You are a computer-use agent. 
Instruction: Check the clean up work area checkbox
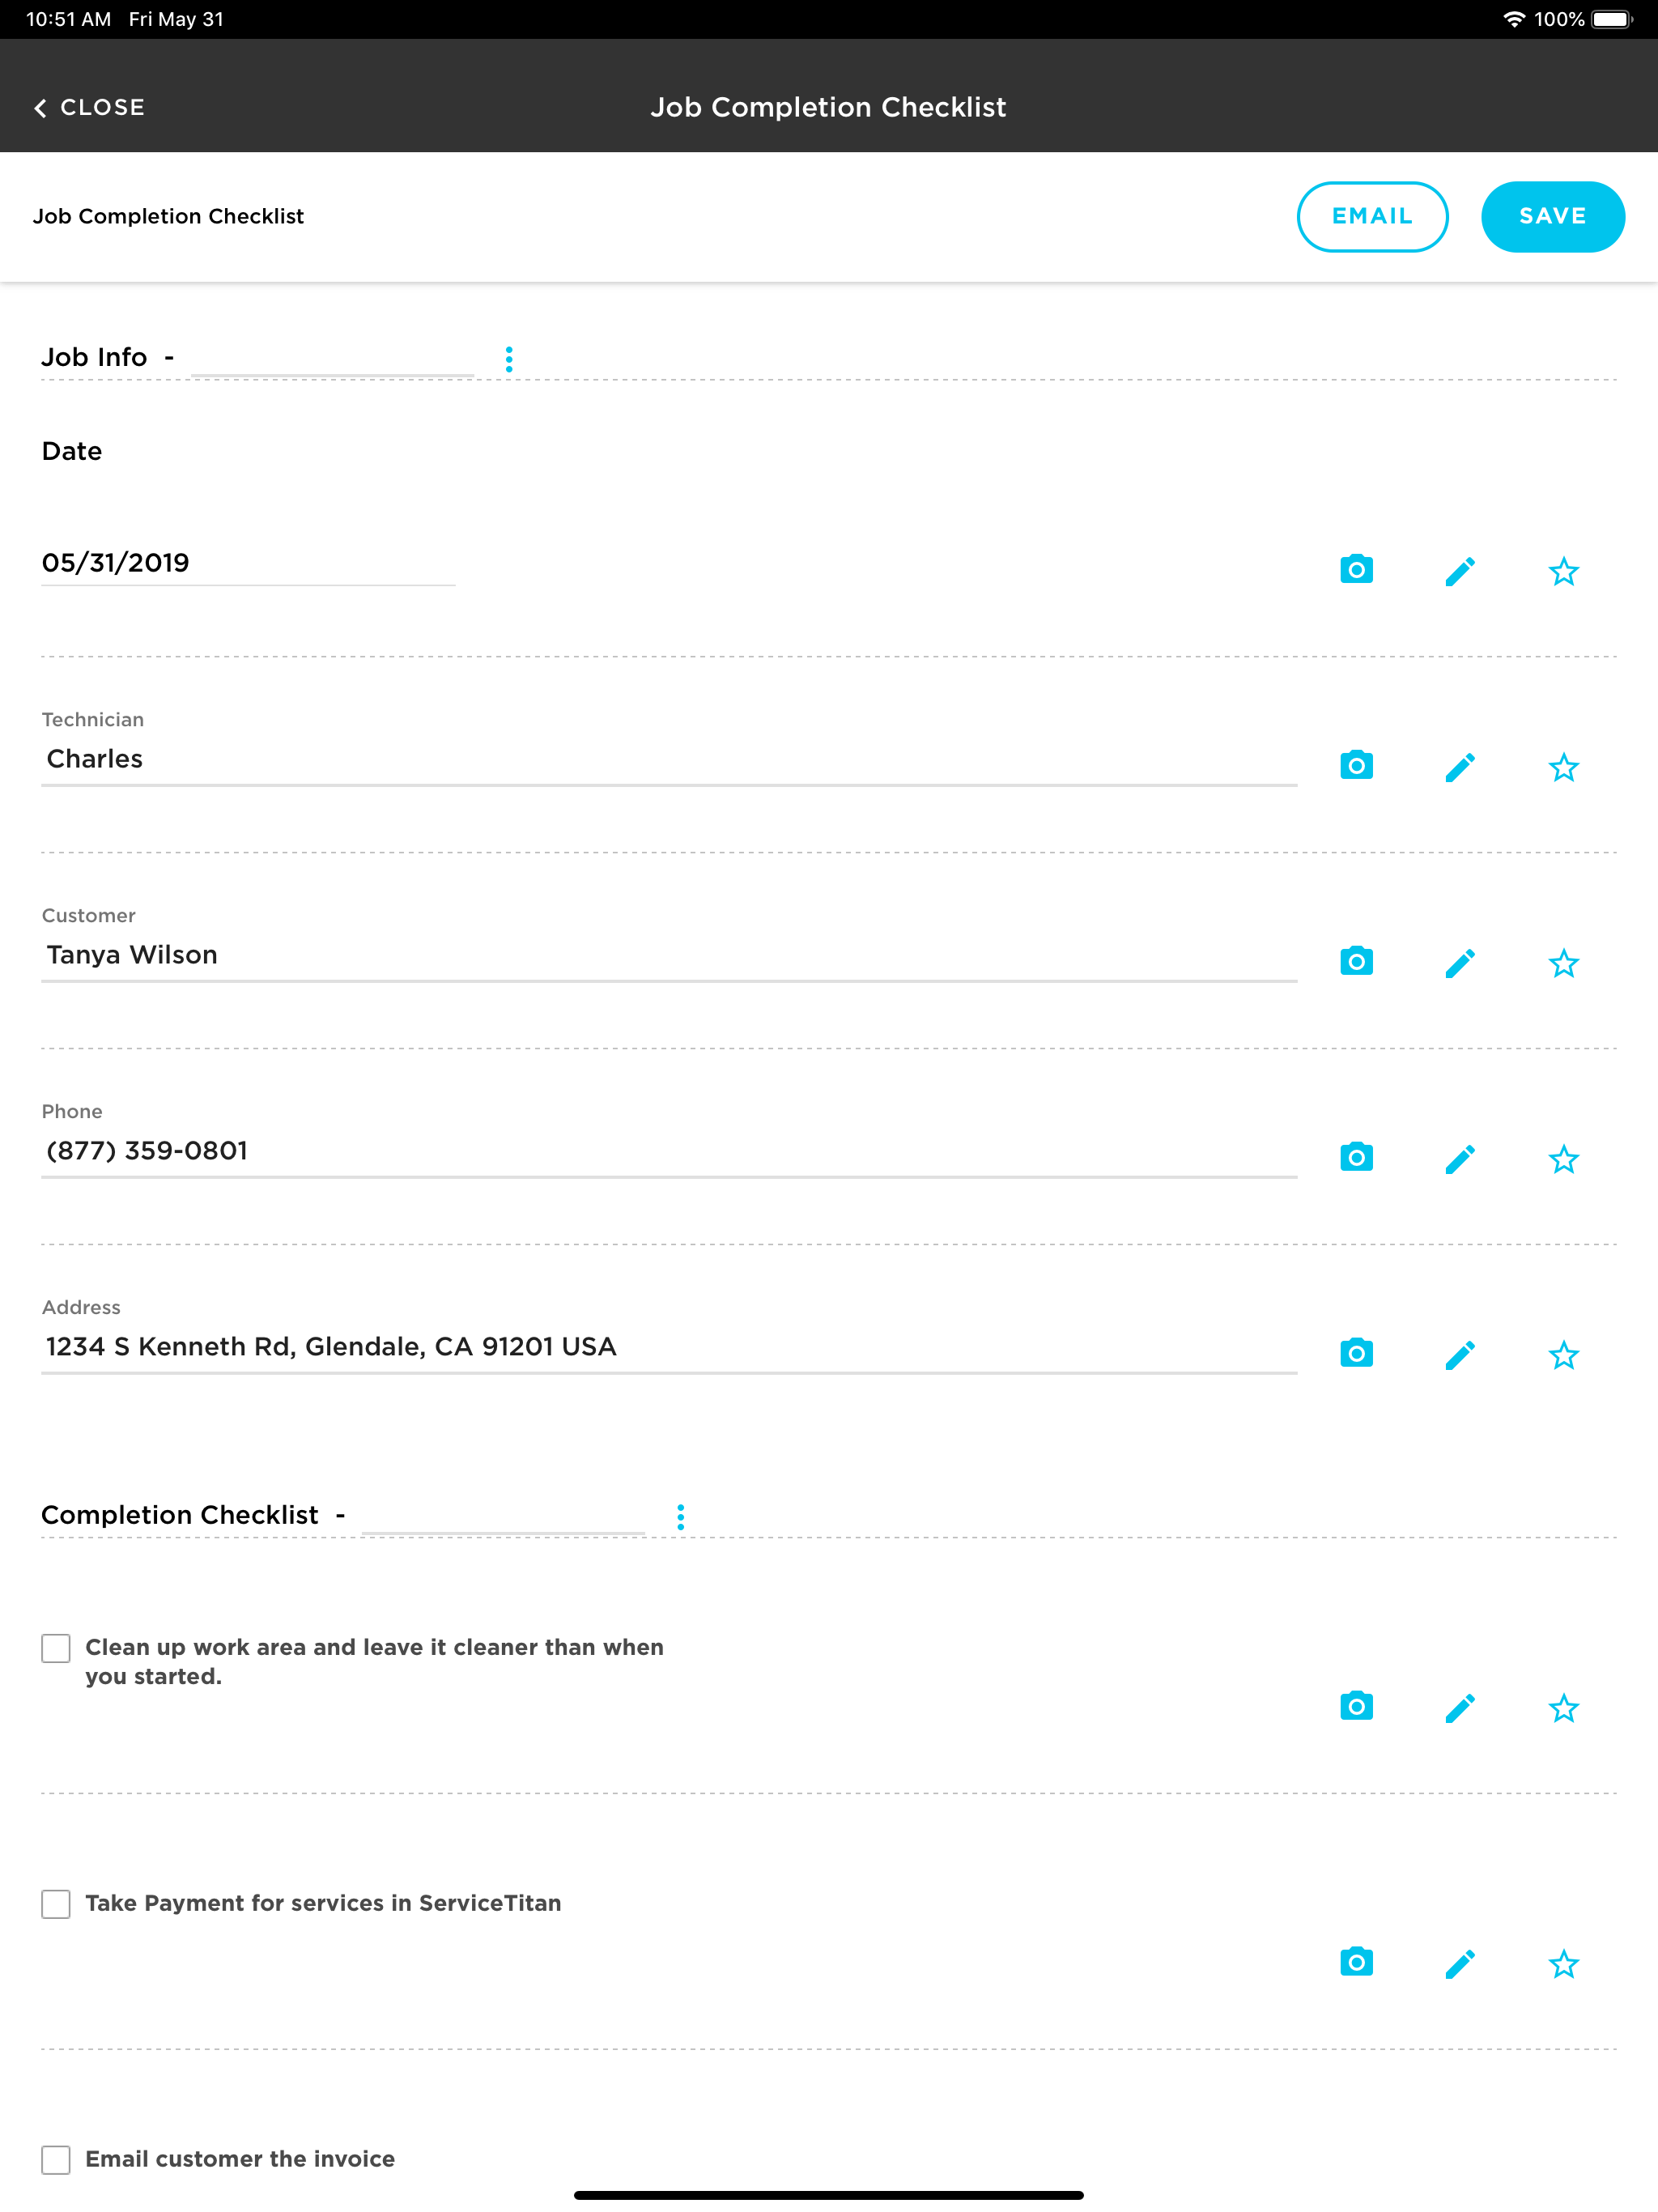pos(55,1648)
